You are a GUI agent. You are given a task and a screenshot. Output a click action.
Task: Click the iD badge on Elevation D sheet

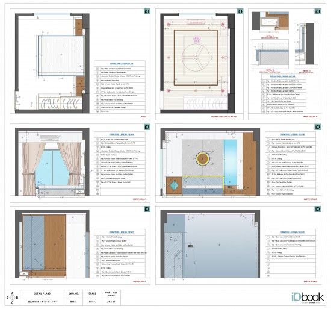[318, 209]
